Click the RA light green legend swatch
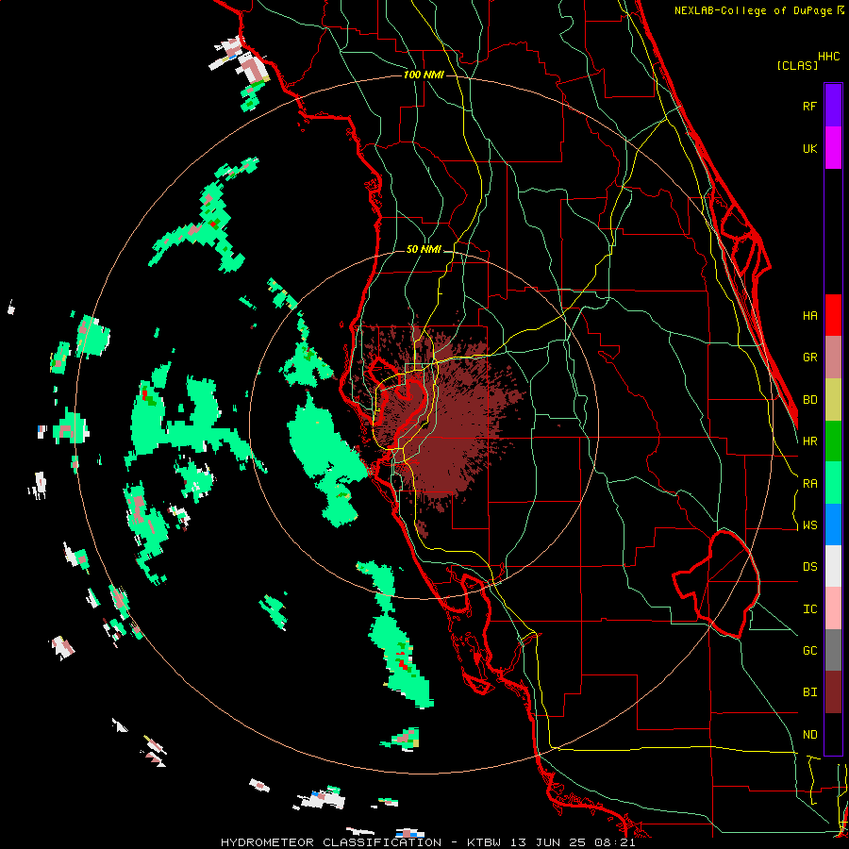The width and height of the screenshot is (849, 849). pyautogui.click(x=833, y=483)
